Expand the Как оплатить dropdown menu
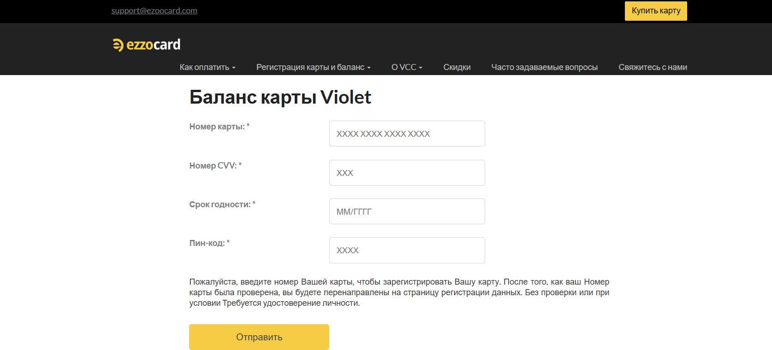Image resolution: width=772 pixels, height=350 pixels. (x=208, y=67)
